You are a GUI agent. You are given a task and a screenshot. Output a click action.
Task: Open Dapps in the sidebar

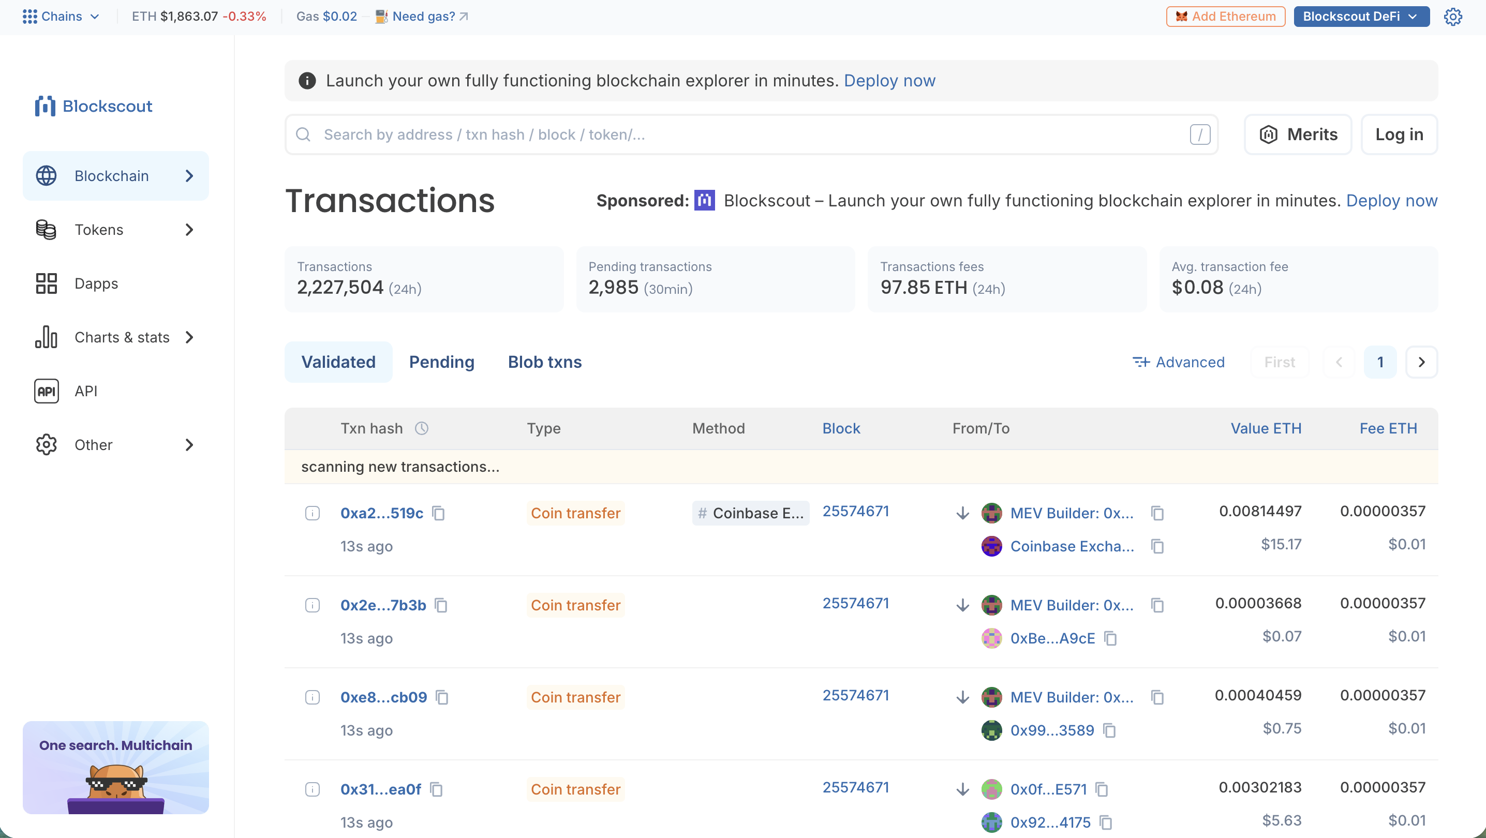(115, 284)
